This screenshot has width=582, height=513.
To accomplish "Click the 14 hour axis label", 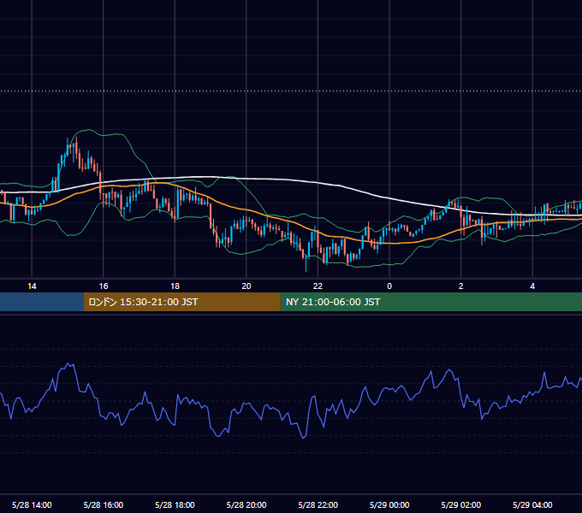I will [x=32, y=286].
